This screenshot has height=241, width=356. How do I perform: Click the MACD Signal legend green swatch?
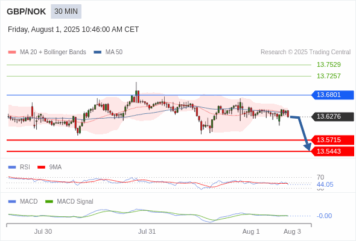49,202
